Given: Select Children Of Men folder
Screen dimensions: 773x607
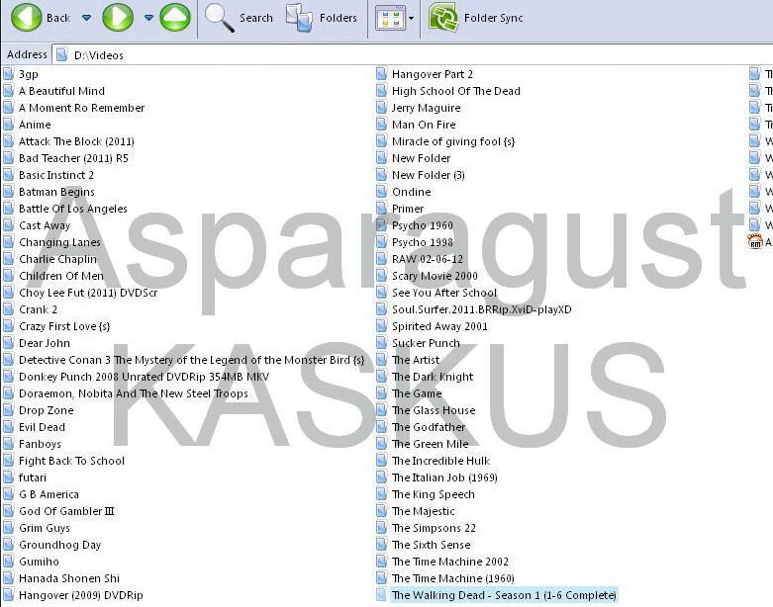Looking at the screenshot, I should click(x=61, y=276).
